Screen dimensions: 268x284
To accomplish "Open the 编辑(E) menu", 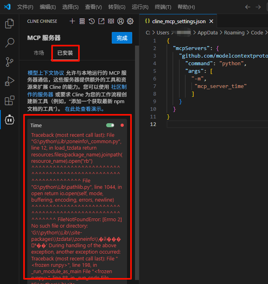I will point(48,7).
